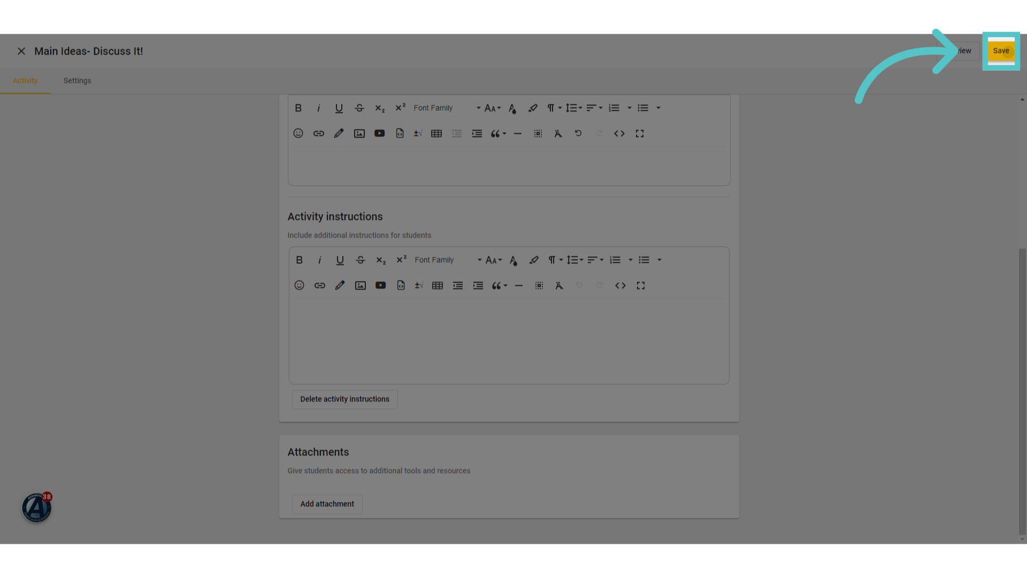
Task: Insert video in the upper editor
Action: [x=380, y=133]
